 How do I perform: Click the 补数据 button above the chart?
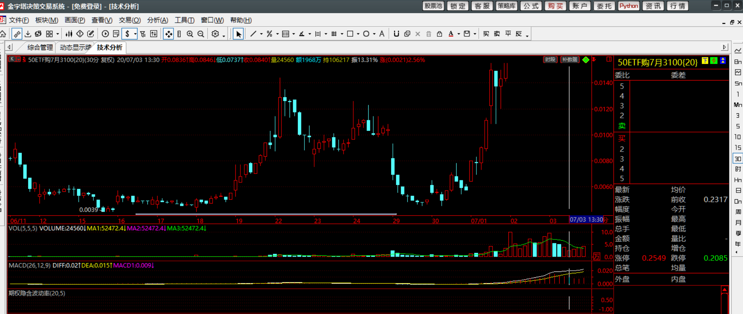[x=569, y=60]
